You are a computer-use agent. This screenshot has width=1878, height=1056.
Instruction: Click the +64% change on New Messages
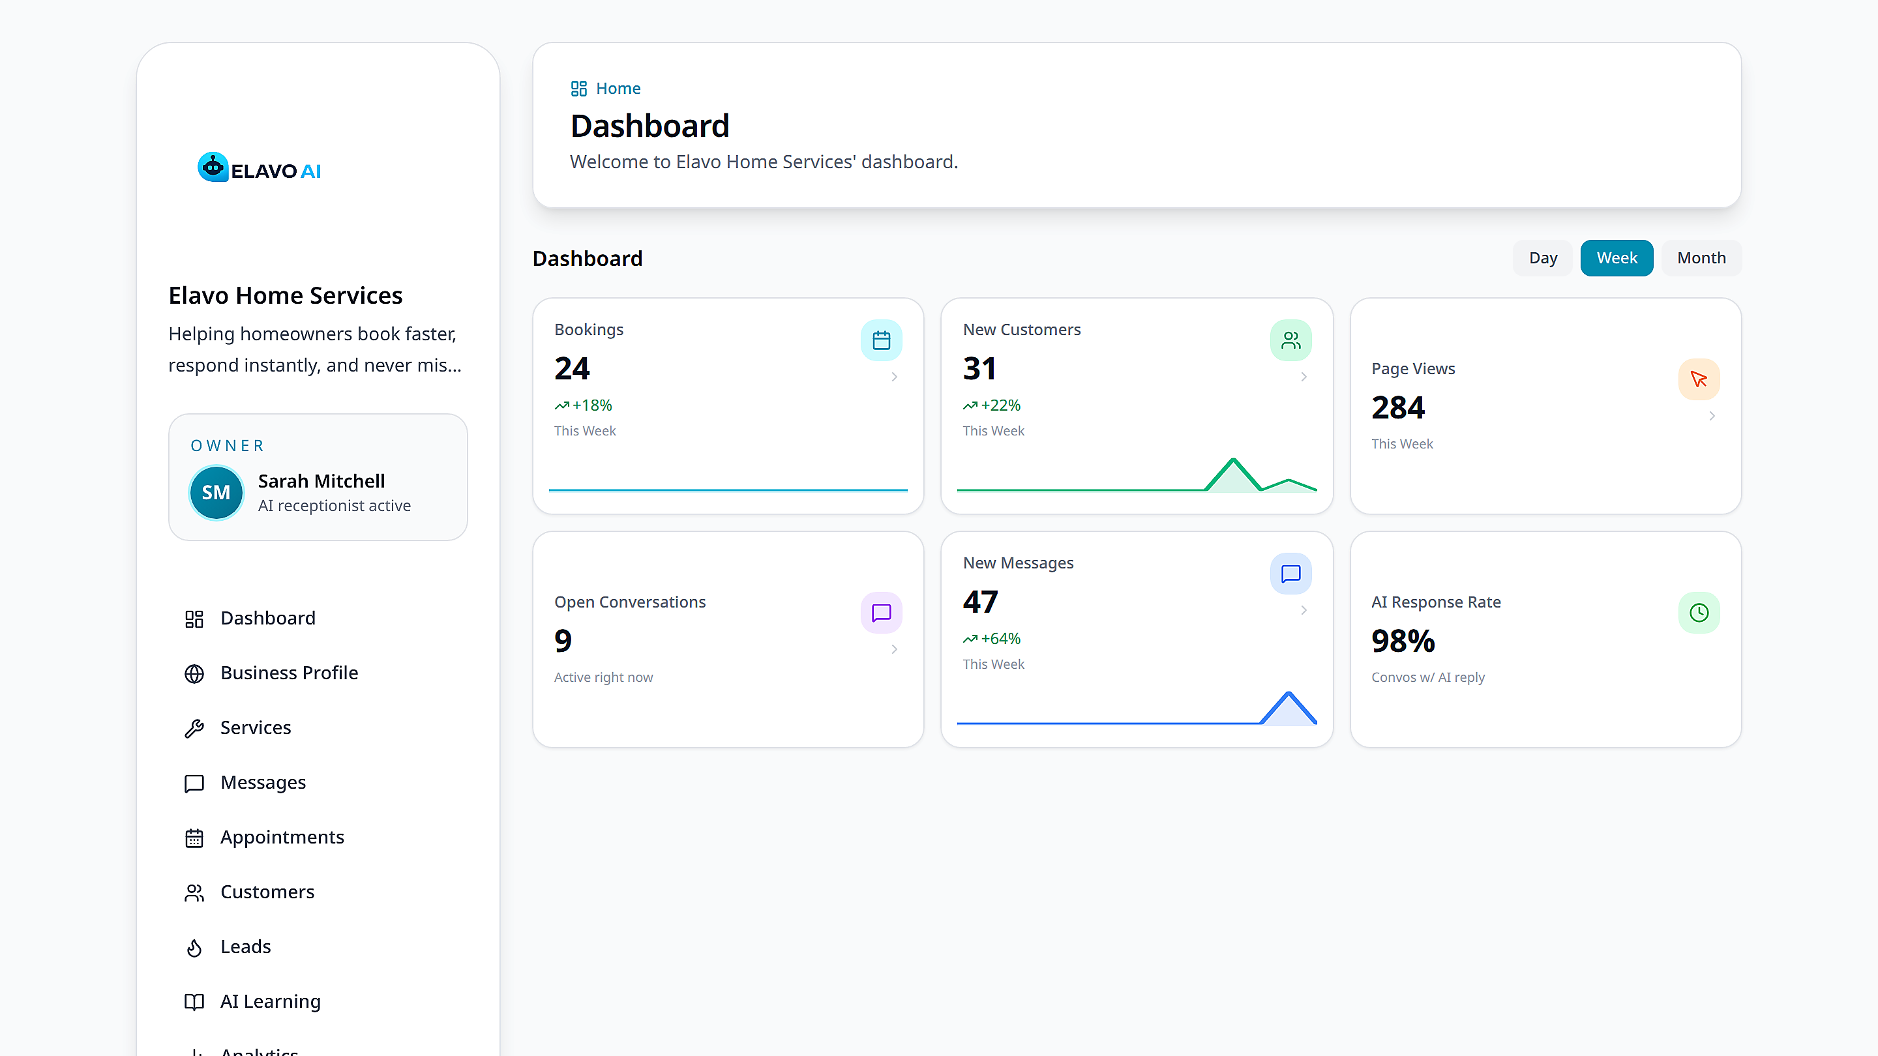pyautogui.click(x=1000, y=639)
